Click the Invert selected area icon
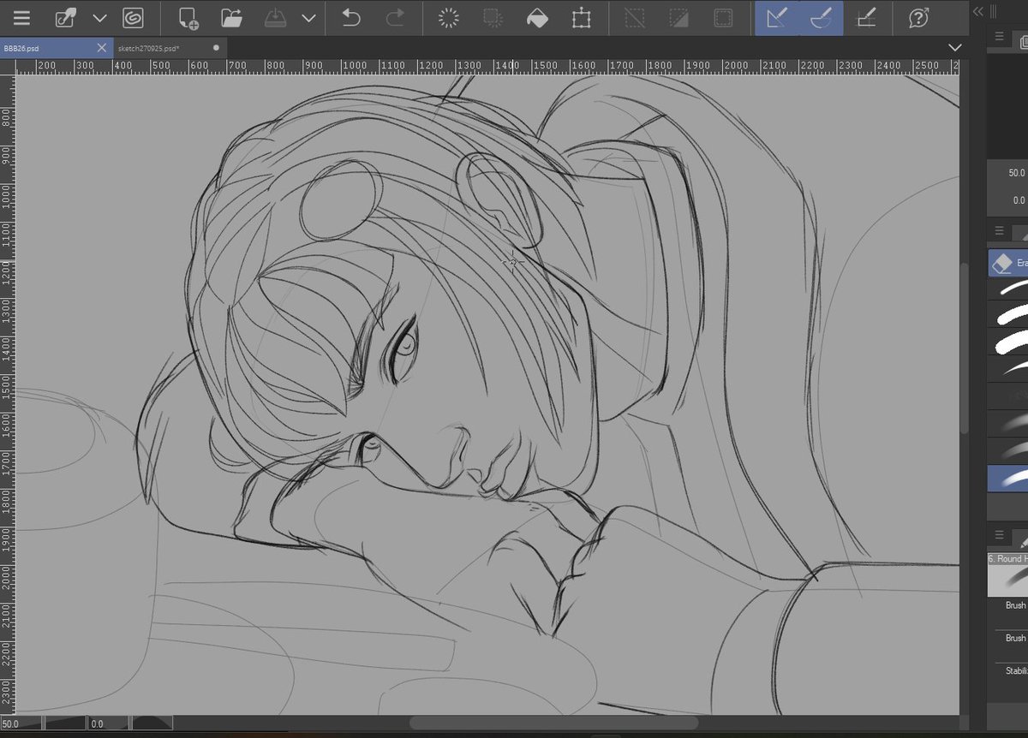This screenshot has width=1028, height=738. click(679, 18)
